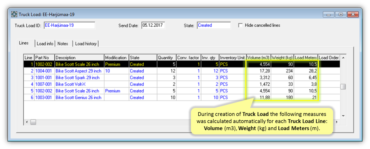Click the Line column header
The width and height of the screenshot is (370, 149).
pos(29,58)
